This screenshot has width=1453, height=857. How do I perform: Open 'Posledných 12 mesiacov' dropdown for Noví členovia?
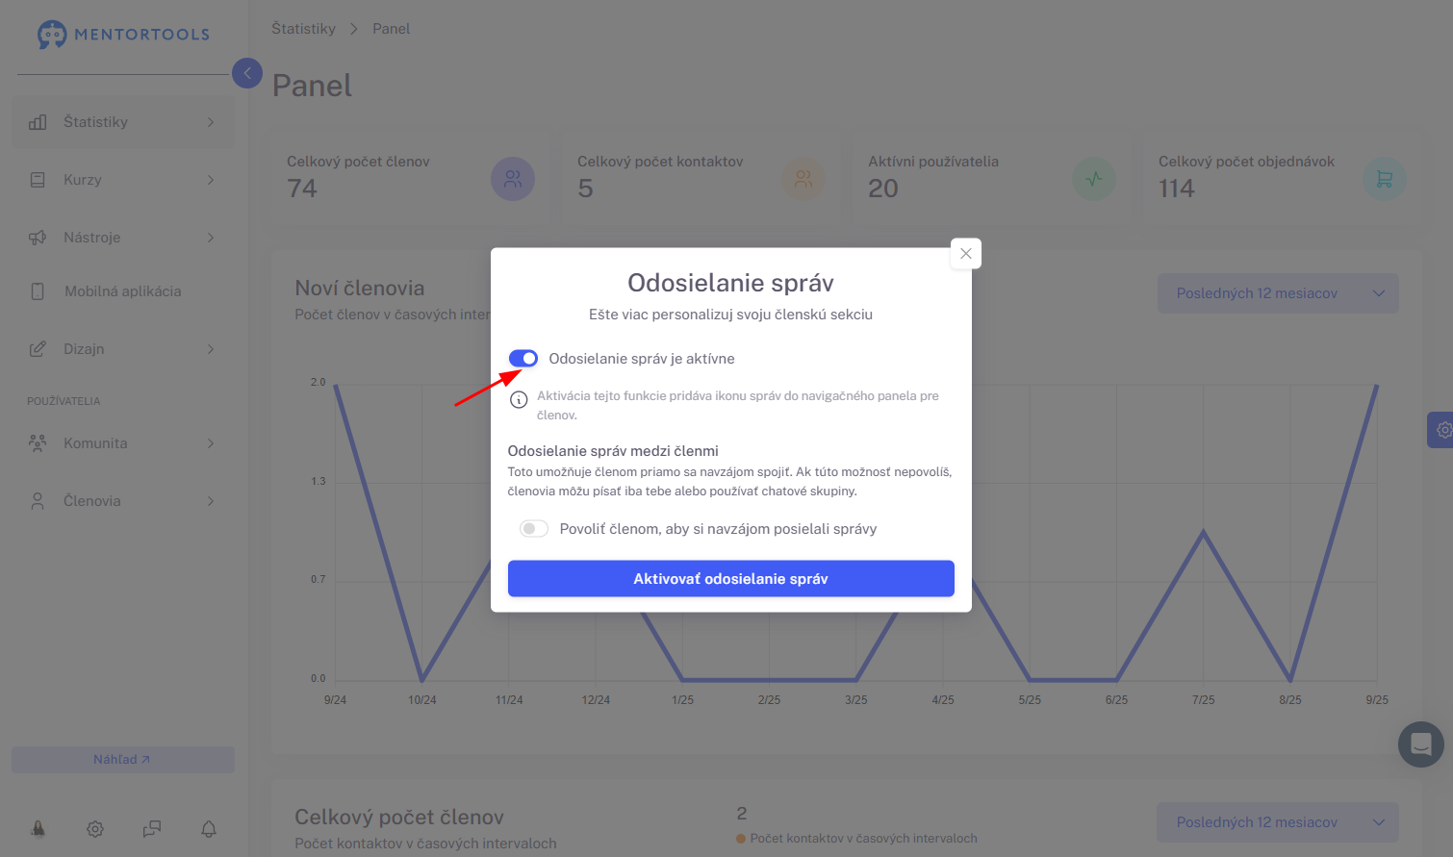pos(1278,293)
